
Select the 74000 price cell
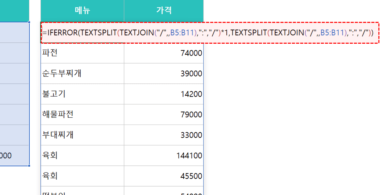pyautogui.click(x=163, y=53)
